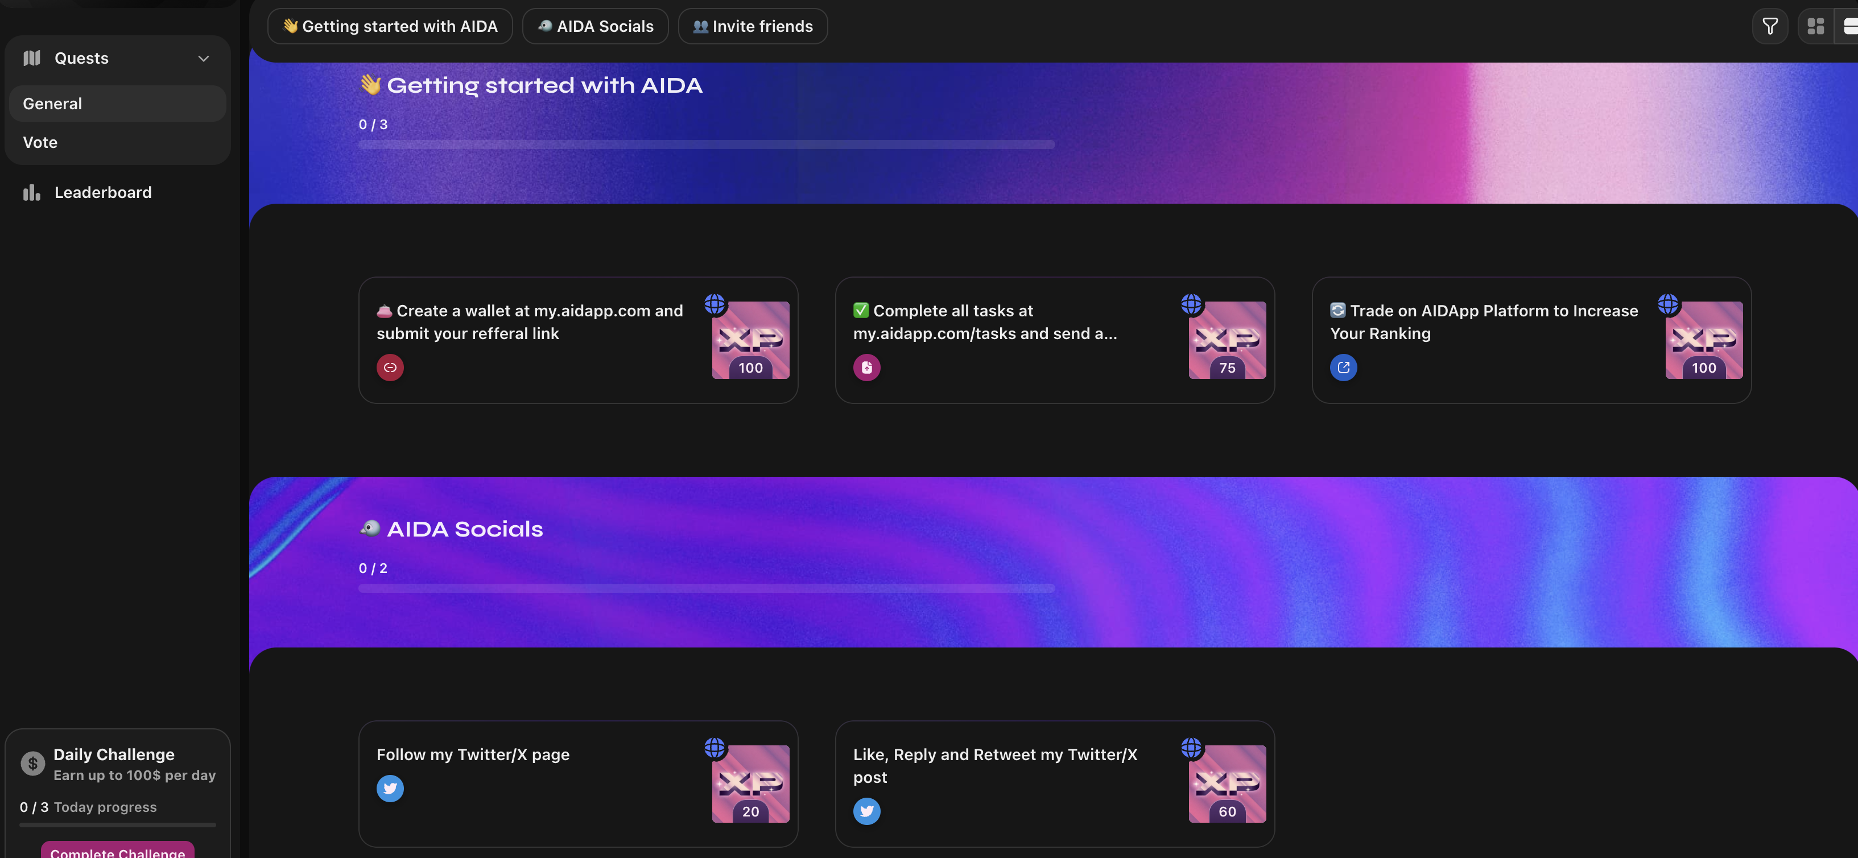Click the '0 / 2' count under AIDA Socials
1858x858 pixels.
click(373, 568)
